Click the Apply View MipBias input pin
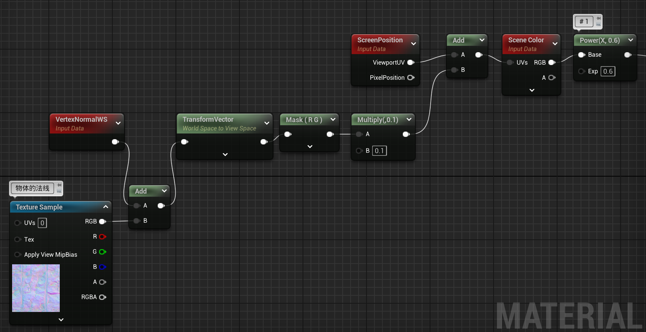This screenshot has height=332, width=646. point(17,254)
